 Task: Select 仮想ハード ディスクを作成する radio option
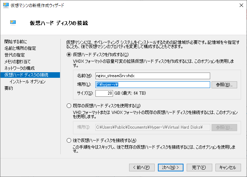tap(69, 55)
